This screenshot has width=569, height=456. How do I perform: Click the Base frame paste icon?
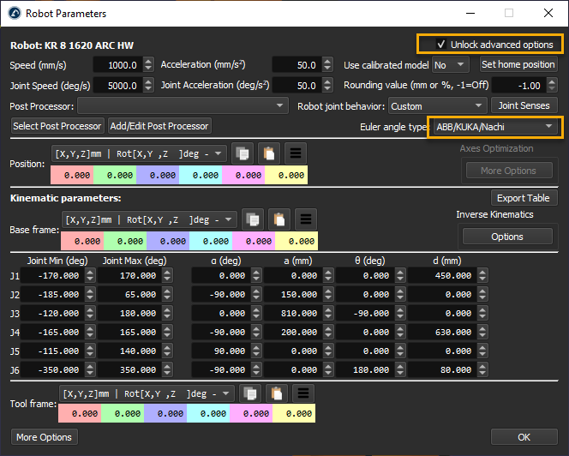click(x=279, y=219)
